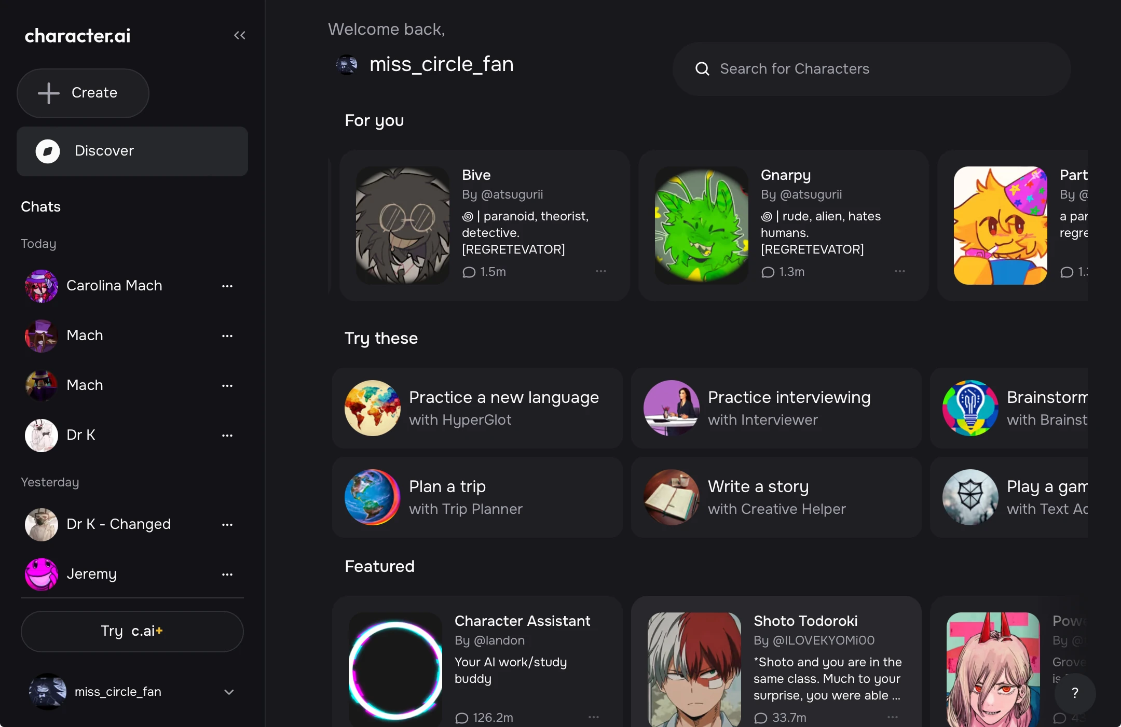Open options menu for Jeremy chat
This screenshot has height=727, width=1121.
click(x=227, y=575)
